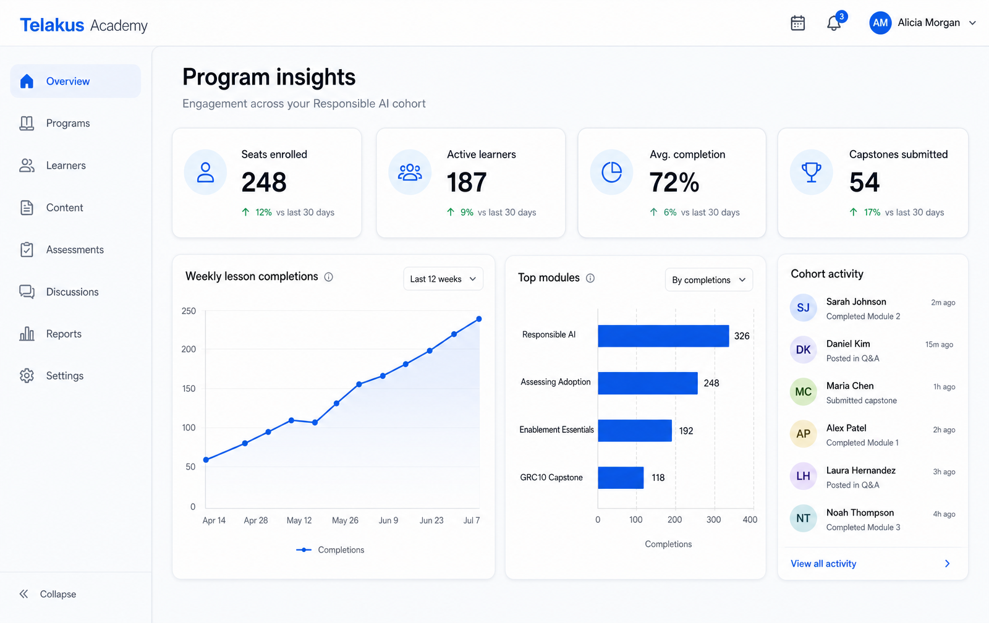Viewport: 989px width, 623px height.
Task: Expand the Alicia Morgan account chevron
Action: click(972, 23)
